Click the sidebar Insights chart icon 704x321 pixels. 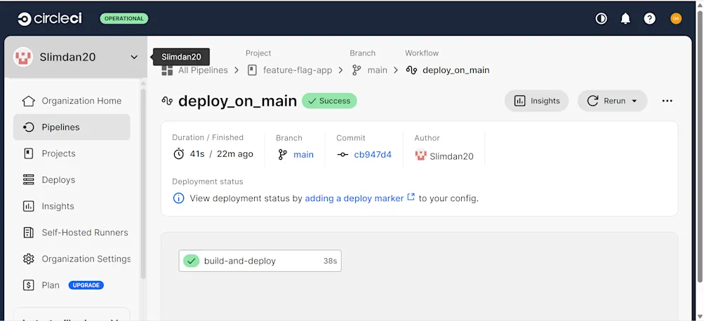(x=28, y=206)
